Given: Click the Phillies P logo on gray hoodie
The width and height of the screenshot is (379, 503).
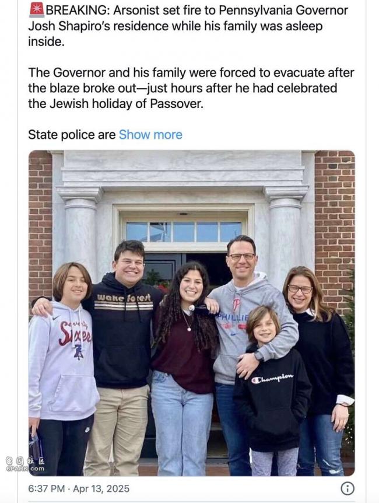Looking at the screenshot, I should [236, 303].
